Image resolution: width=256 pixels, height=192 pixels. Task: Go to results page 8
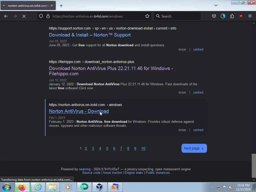tap(128, 148)
